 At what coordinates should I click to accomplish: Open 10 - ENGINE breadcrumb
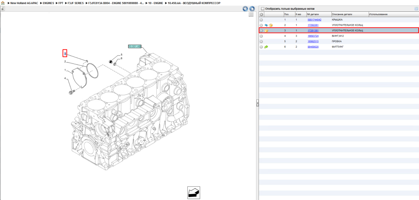155,3
